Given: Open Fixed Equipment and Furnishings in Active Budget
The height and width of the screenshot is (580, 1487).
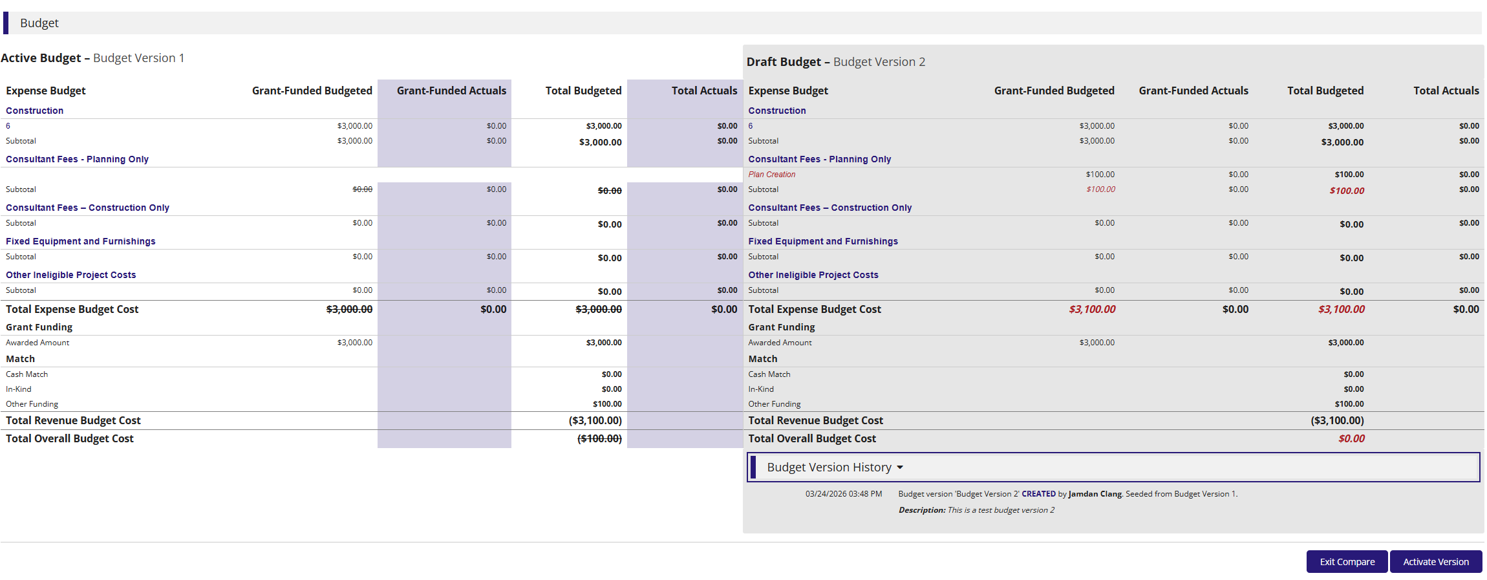Looking at the screenshot, I should [81, 241].
